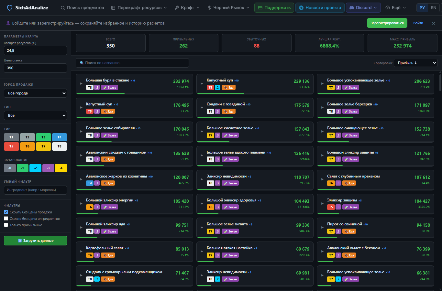Viewport: 442px width, 291px height.
Task: Open the Discord dropdown button
Action: click(363, 8)
